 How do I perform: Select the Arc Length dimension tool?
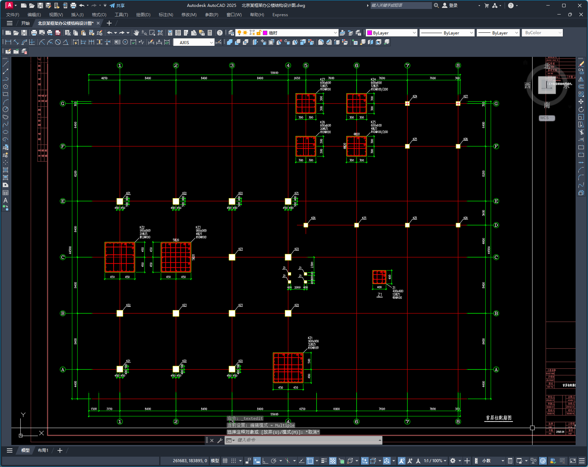24,42
